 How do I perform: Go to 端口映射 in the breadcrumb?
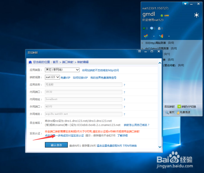[68, 62]
